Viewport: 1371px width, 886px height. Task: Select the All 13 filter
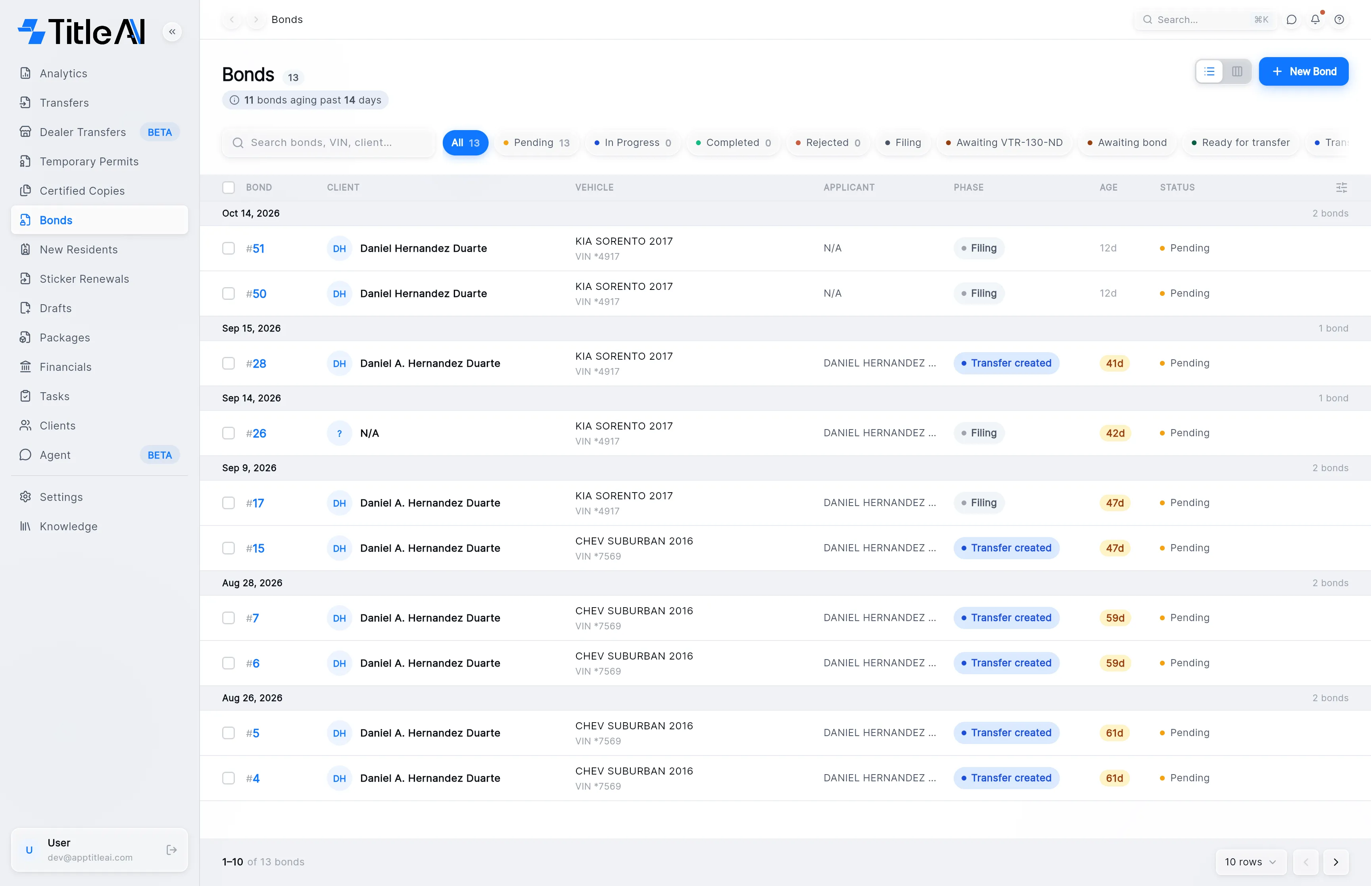pyautogui.click(x=465, y=143)
